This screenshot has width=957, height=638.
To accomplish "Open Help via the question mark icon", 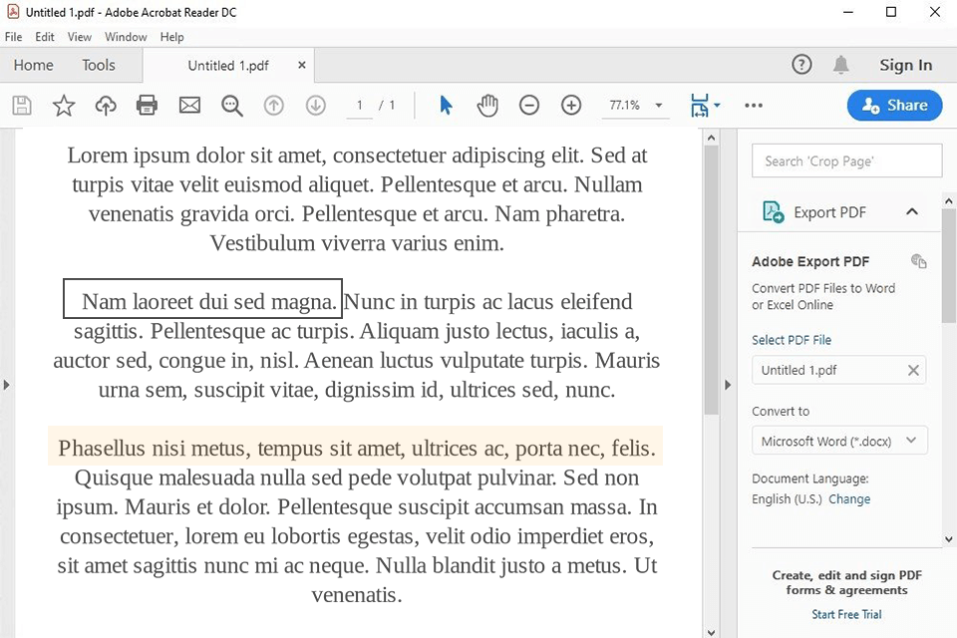I will point(801,64).
